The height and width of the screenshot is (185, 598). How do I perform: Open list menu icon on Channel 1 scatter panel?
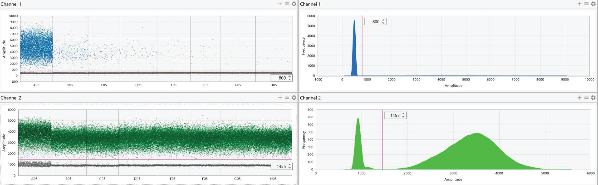tap(287, 4)
